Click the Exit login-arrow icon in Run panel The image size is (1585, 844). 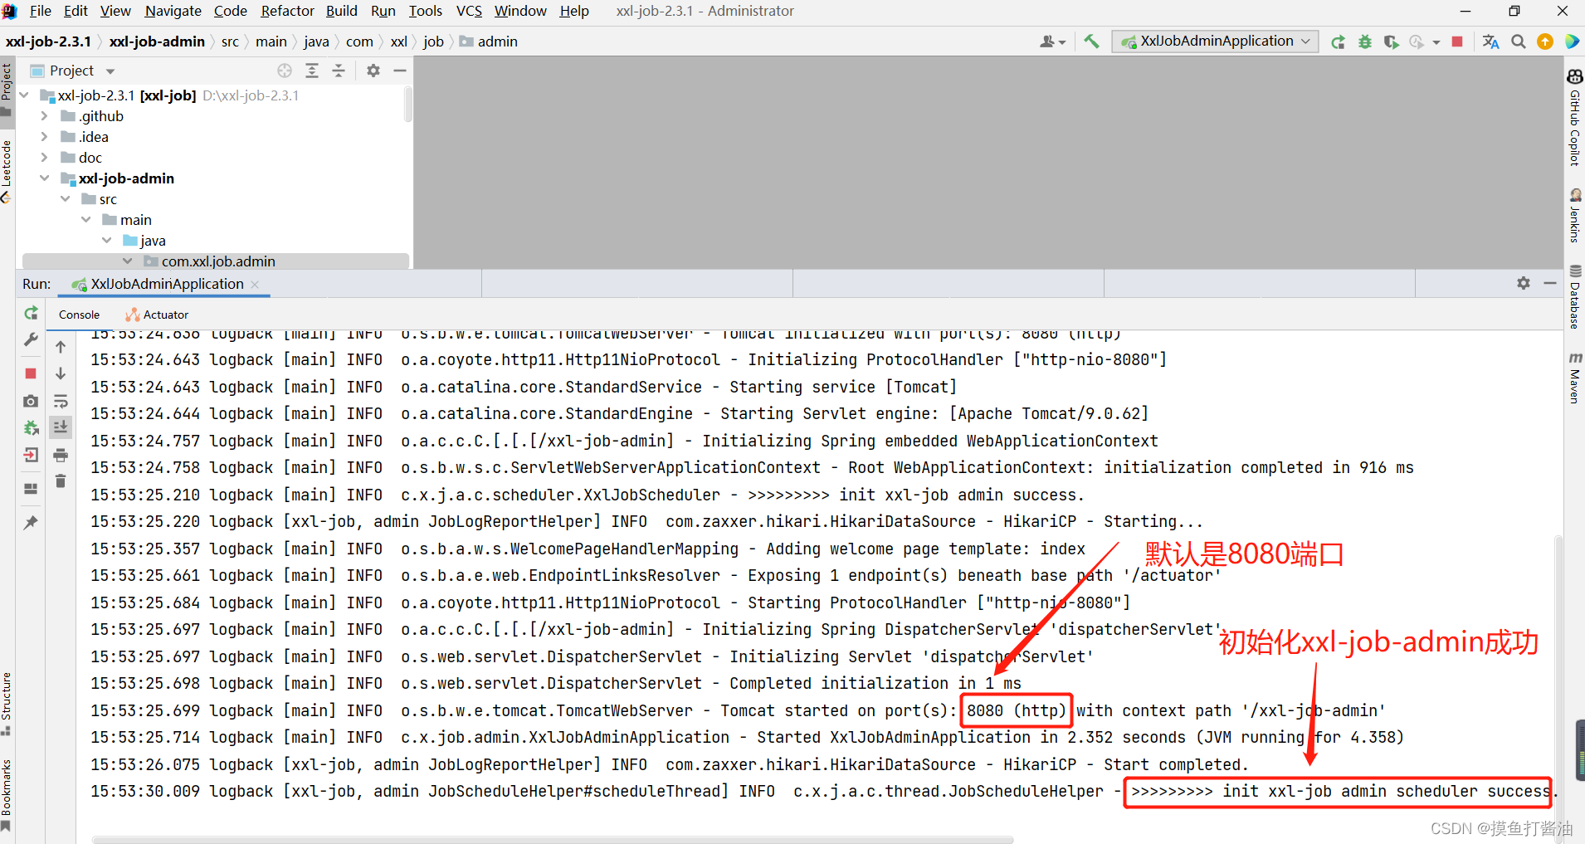(31, 455)
